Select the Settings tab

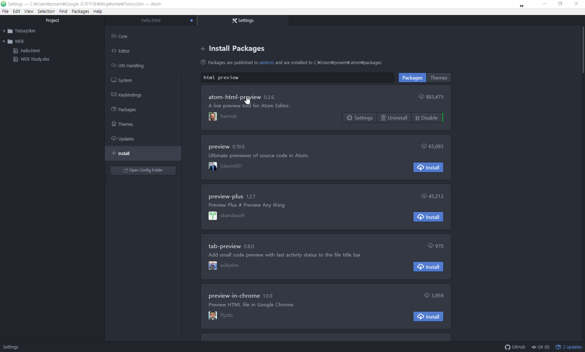[243, 21]
